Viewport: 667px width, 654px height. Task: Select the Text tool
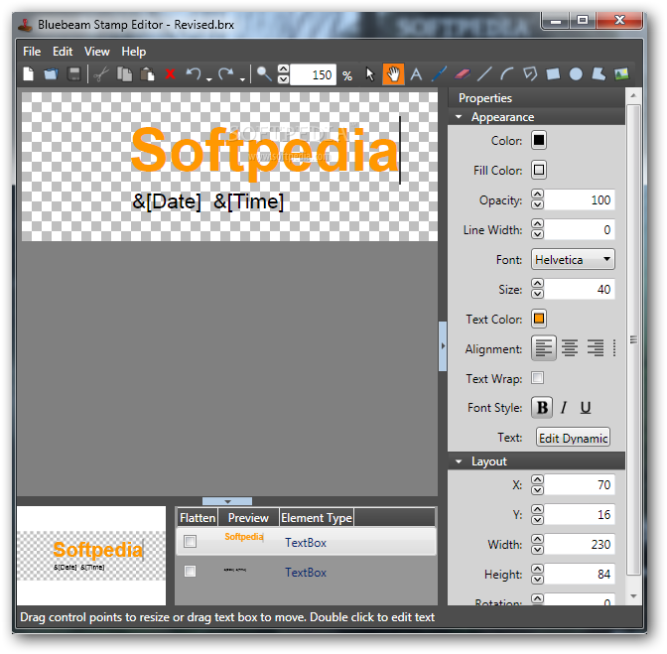click(416, 74)
